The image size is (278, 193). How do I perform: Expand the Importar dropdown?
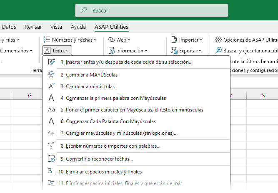(x=187, y=40)
